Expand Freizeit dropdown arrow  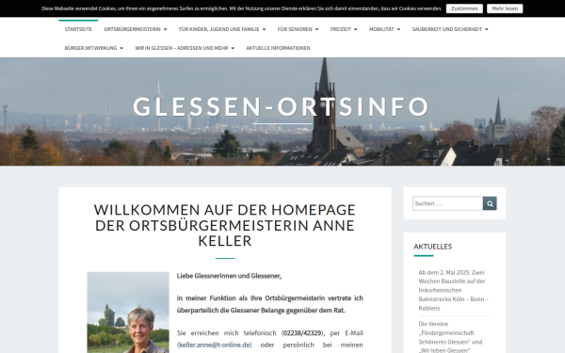355,29
